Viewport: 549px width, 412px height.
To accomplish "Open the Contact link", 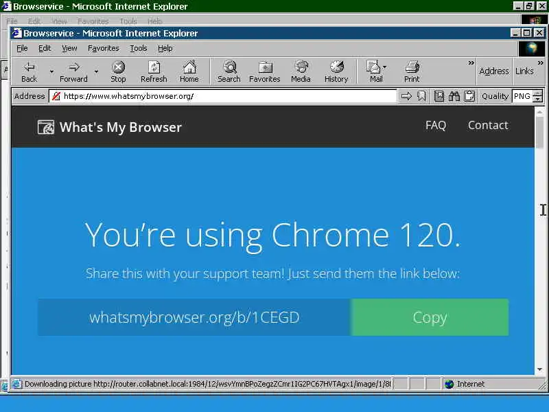I will [488, 126].
